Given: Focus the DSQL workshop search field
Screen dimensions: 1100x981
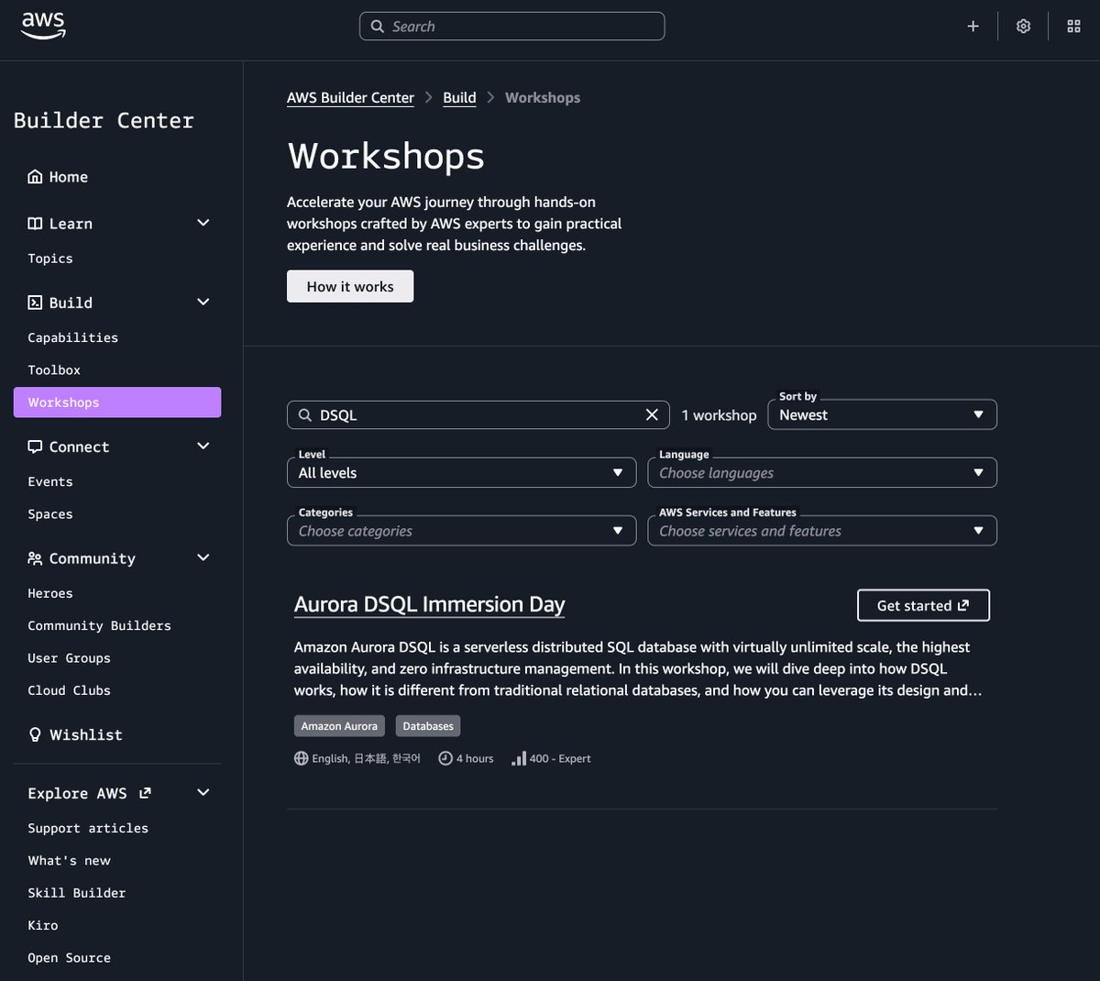Looking at the screenshot, I should coord(478,414).
